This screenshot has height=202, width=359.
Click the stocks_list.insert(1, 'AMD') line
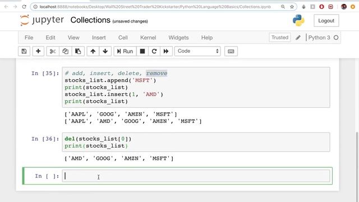114,94
